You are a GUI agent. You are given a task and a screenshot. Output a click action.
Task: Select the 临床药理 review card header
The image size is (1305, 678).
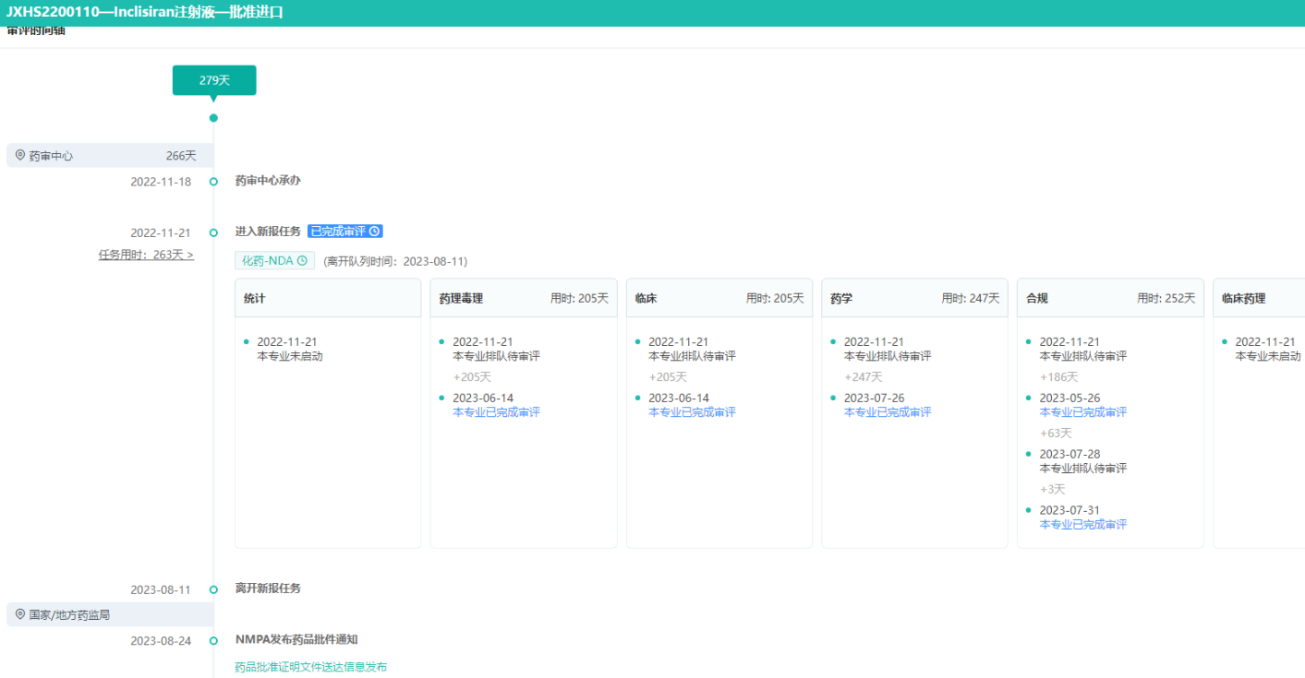click(1258, 299)
